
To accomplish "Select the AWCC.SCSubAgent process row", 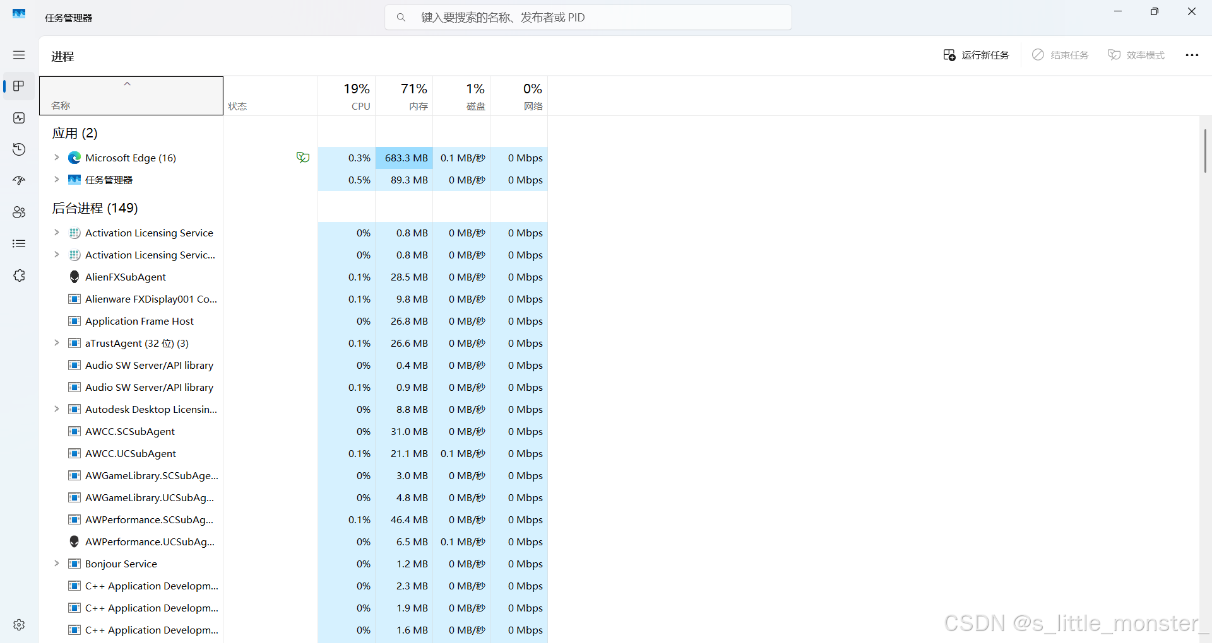I will pos(294,431).
